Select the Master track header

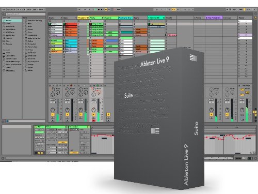(x=245, y=18)
